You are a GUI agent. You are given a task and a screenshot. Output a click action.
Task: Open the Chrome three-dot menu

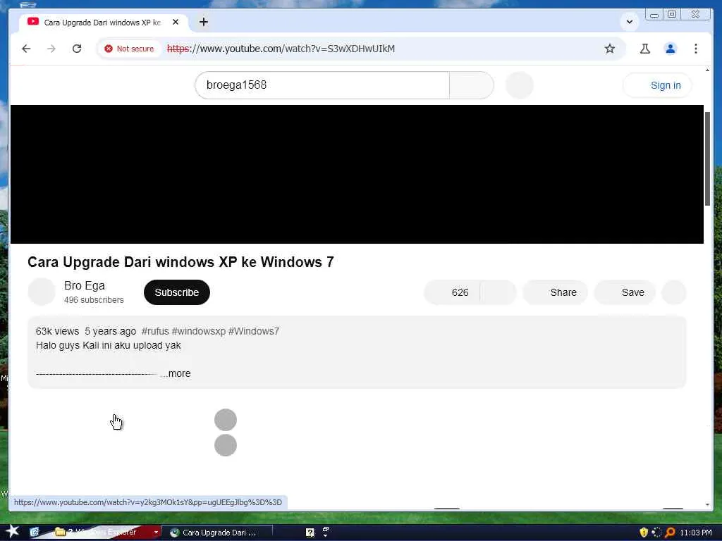[696, 49]
